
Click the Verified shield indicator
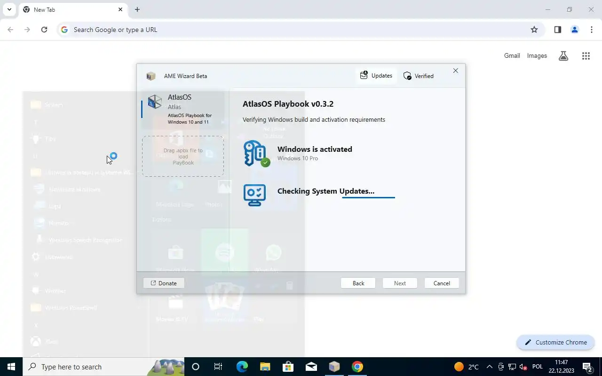[x=419, y=76]
